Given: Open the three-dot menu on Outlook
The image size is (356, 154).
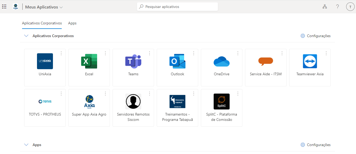Looking at the screenshot, I should tap(194, 53).
